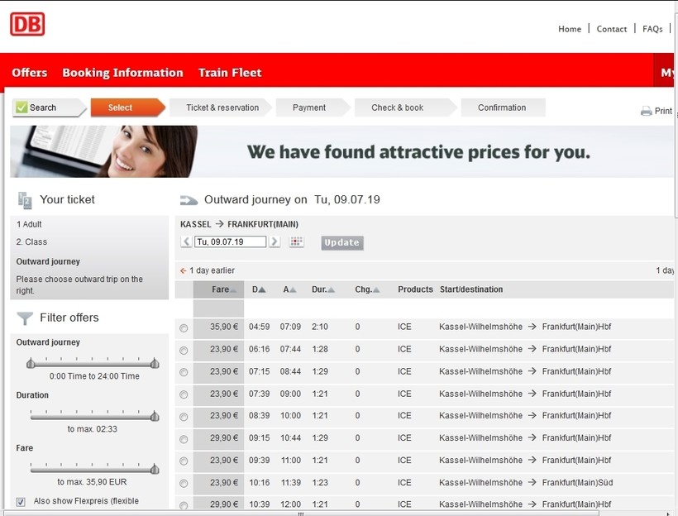
Task: Click the ticket icon beside Your ticket
Action: pyautogui.click(x=25, y=200)
